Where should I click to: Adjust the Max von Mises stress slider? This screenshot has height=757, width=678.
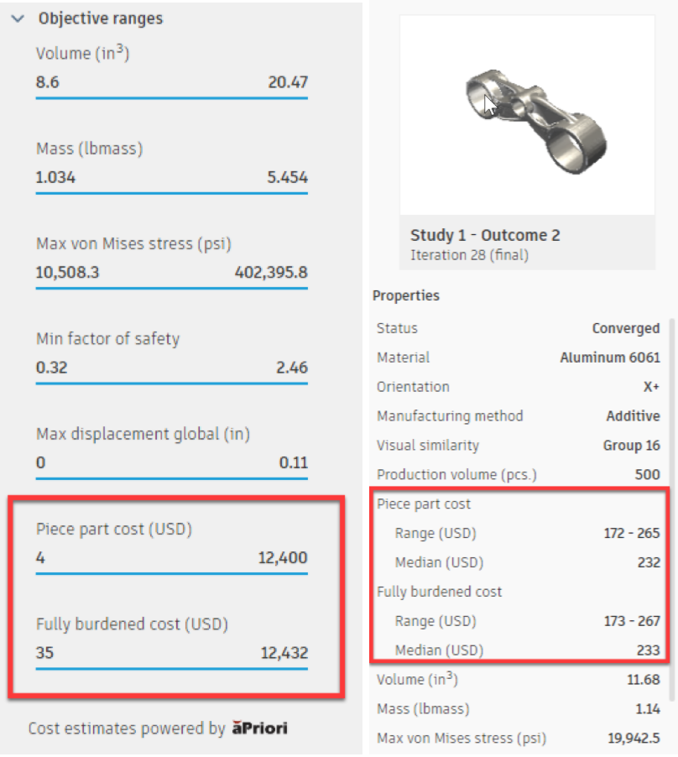point(171,289)
